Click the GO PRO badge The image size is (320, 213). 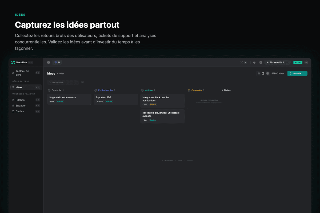[298, 63]
